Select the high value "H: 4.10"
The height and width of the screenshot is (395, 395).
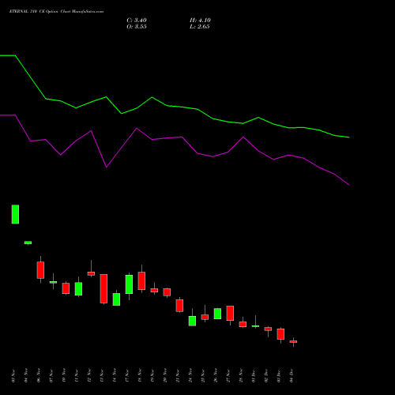pos(200,21)
